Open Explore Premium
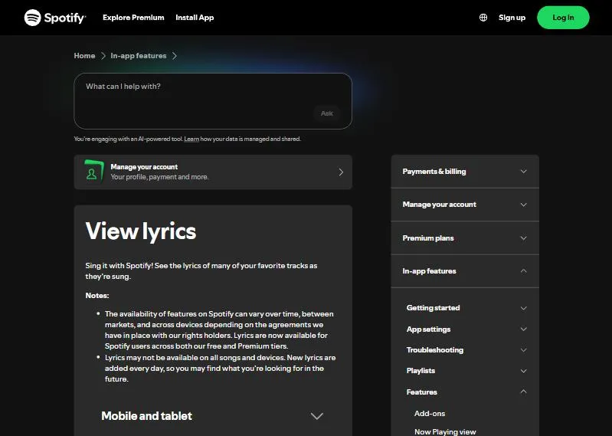This screenshot has width=612, height=436. pyautogui.click(x=133, y=18)
